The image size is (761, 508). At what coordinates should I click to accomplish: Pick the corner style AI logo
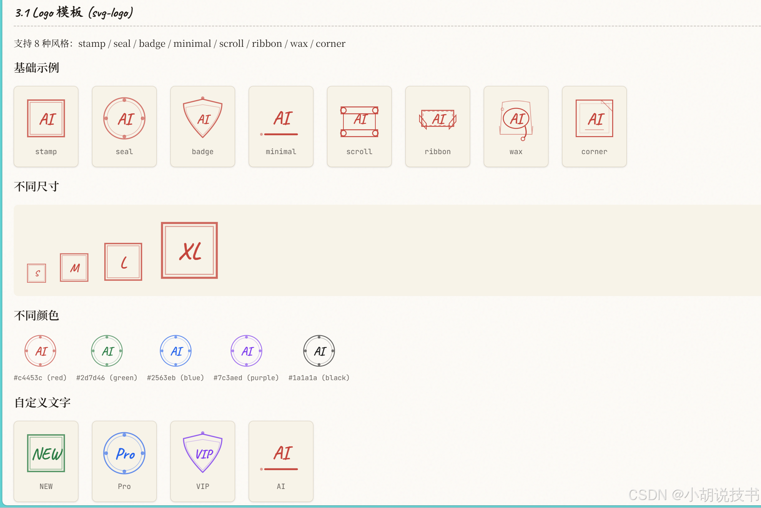594,118
